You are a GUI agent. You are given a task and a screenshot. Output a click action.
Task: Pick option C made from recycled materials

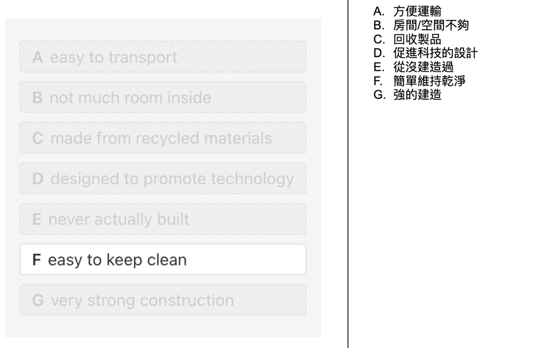[163, 138]
